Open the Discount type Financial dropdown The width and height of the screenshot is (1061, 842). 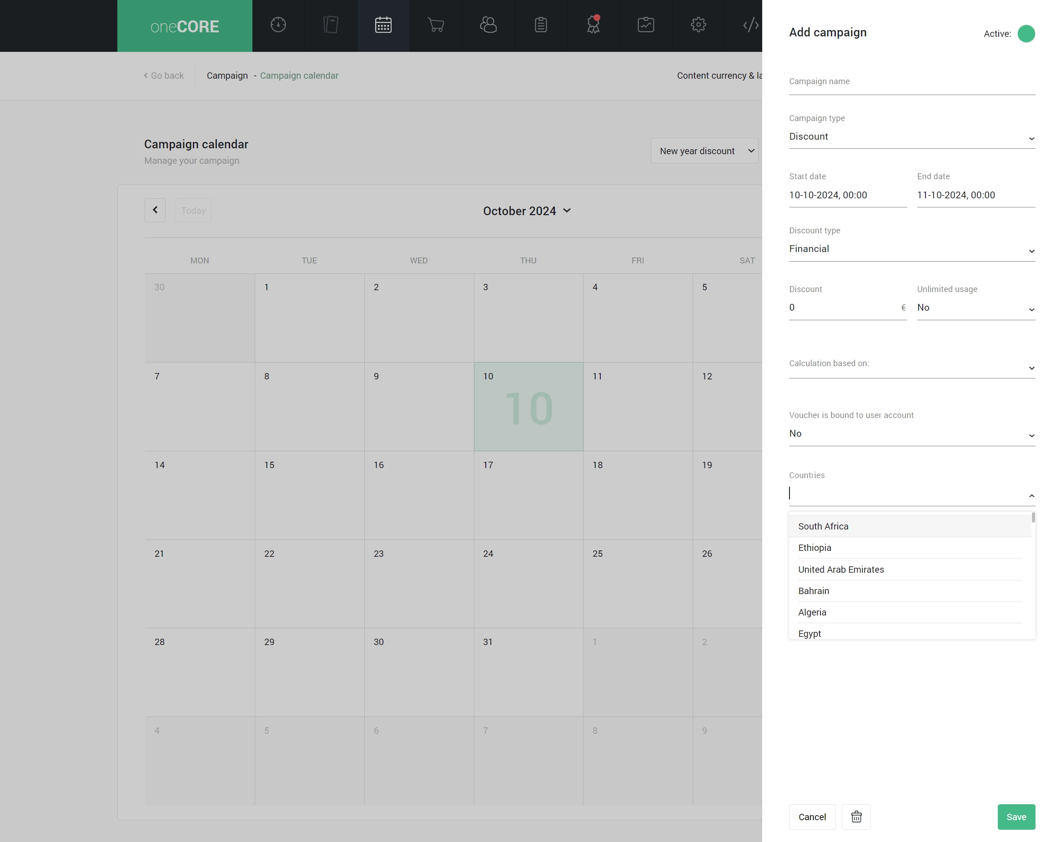[x=911, y=249]
